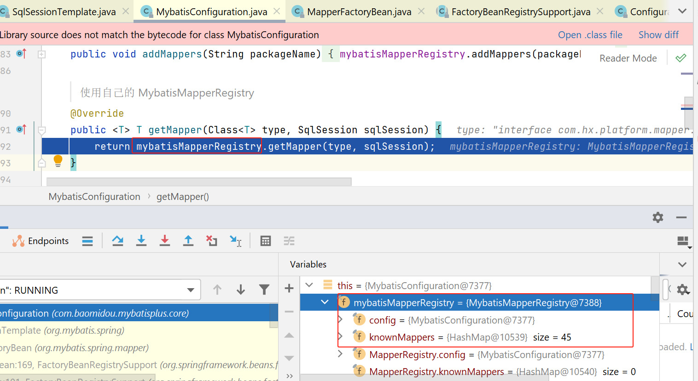Open the RUNNING thread dropdown
The image size is (698, 381).
point(191,290)
